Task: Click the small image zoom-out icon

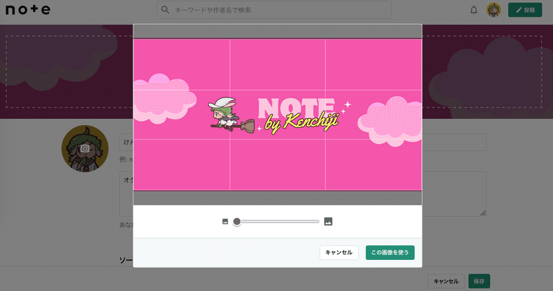Action: click(x=225, y=221)
